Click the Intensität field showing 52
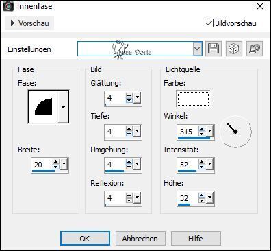 (188, 165)
